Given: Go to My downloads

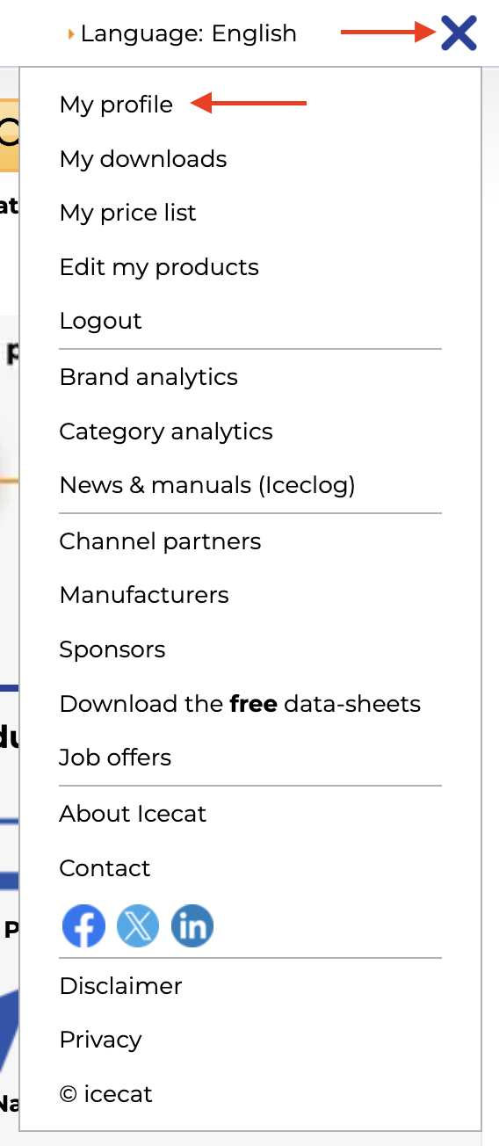Looking at the screenshot, I should [143, 159].
